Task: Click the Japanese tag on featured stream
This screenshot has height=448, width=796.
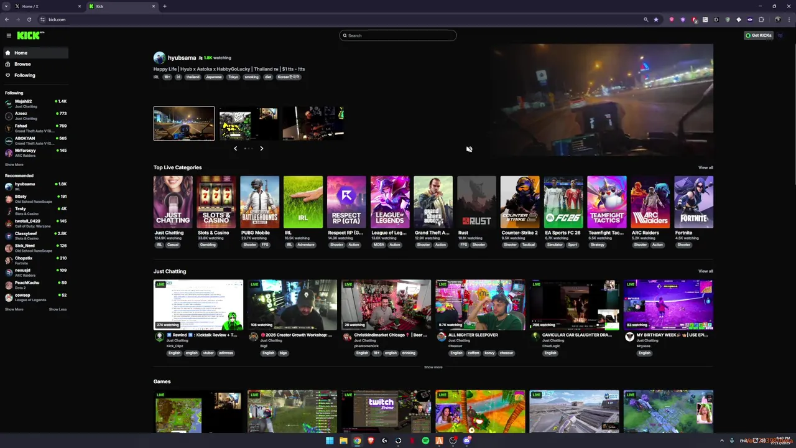Action: pos(214,77)
